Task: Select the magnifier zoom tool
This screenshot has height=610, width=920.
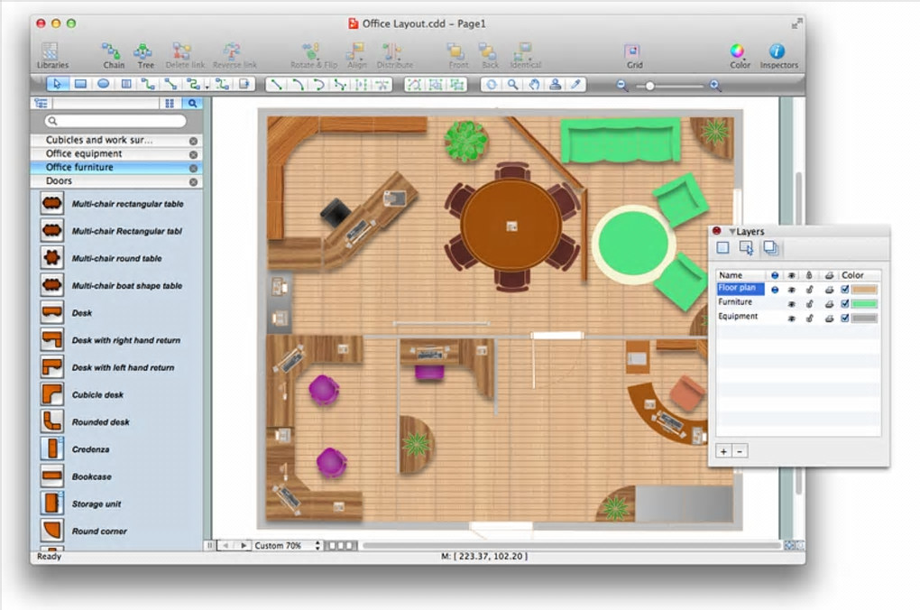Action: pos(513,85)
